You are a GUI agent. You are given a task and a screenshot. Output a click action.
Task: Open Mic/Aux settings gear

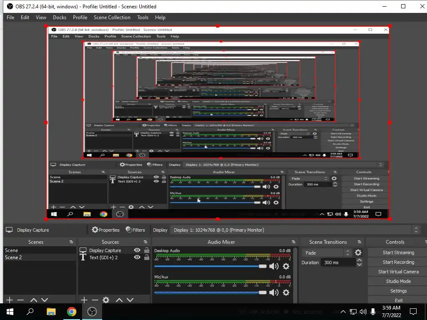click(x=286, y=292)
